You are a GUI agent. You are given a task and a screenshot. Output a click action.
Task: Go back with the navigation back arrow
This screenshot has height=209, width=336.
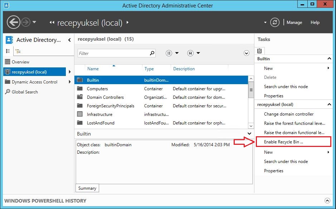pyautogui.click(x=14, y=22)
